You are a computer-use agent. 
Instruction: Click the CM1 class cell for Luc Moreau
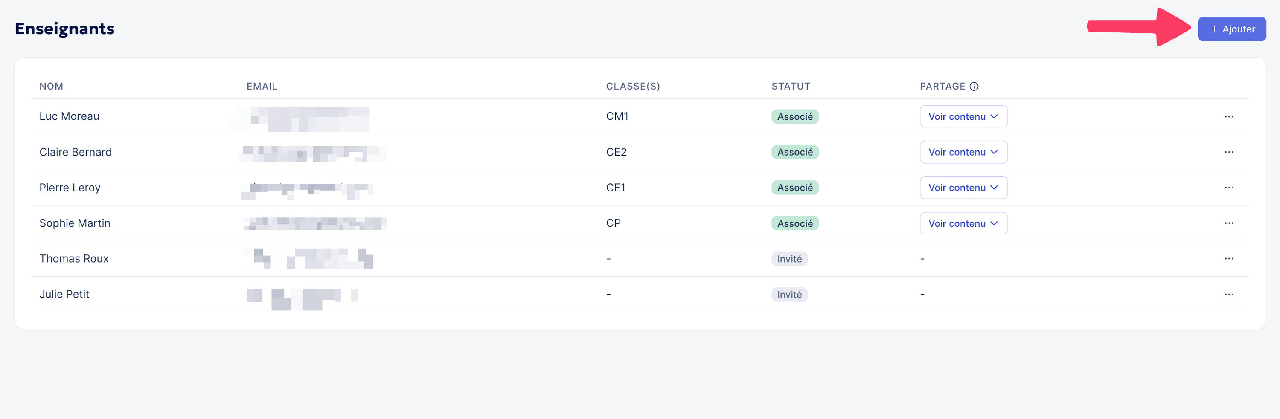pyautogui.click(x=617, y=116)
